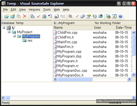Select file MainFrm.h
The image size is (137, 106).
pos(65,47)
